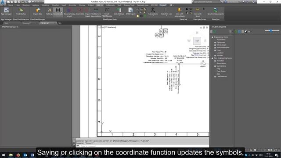Expand the Calculations dropdown arrow
This screenshot has height=158, width=281.
click(x=153, y=16)
